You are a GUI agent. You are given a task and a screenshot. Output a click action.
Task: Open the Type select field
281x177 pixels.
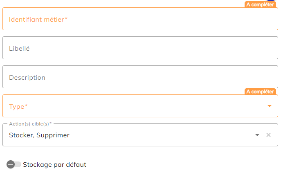pos(135,106)
